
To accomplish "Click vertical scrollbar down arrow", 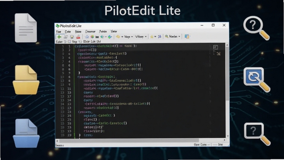I will coord(228,136).
